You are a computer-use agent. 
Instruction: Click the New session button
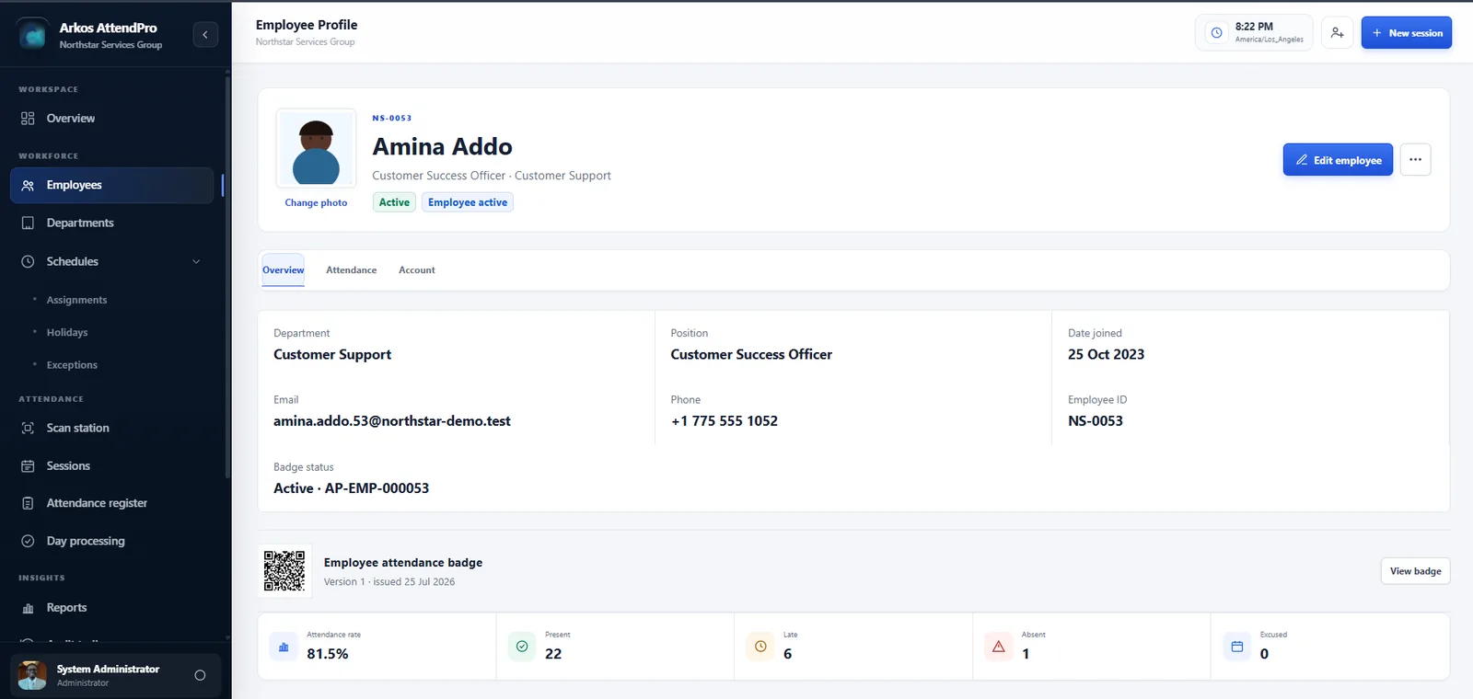(1406, 33)
